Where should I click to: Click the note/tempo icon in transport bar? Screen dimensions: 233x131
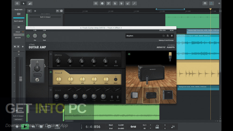coord(173,126)
